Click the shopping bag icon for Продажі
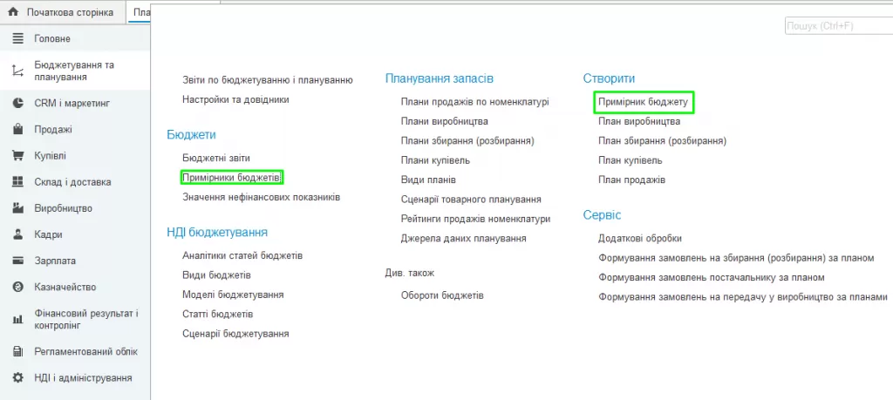 click(x=18, y=129)
